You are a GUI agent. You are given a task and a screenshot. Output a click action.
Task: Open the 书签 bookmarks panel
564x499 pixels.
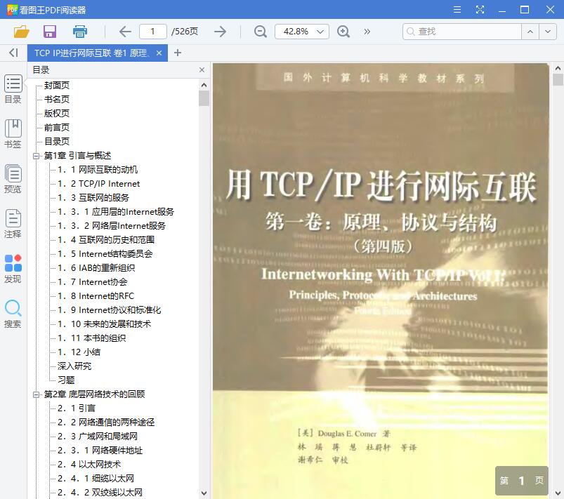pyautogui.click(x=13, y=134)
